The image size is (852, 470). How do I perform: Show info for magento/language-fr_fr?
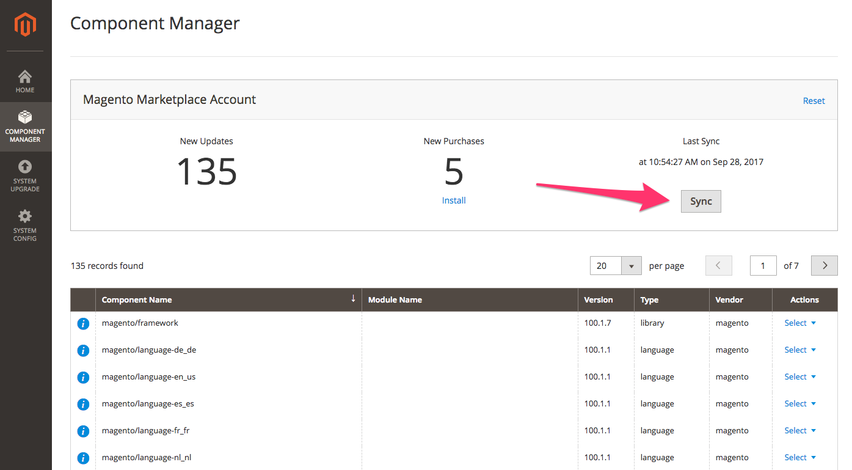pyautogui.click(x=83, y=431)
